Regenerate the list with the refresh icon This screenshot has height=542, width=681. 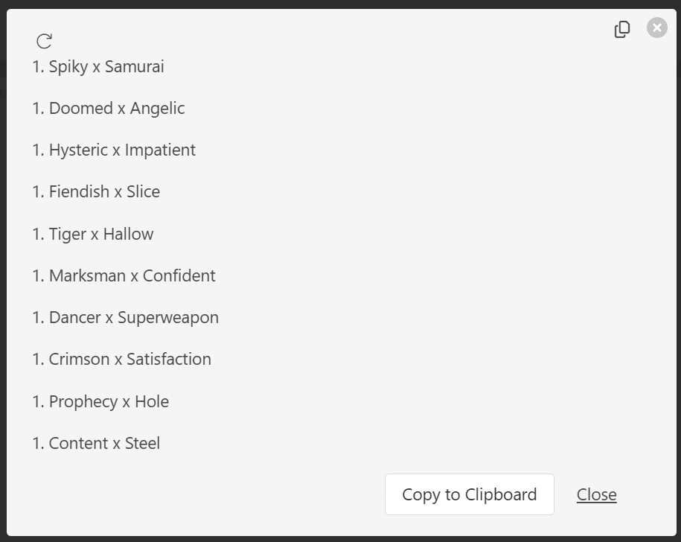tap(45, 41)
